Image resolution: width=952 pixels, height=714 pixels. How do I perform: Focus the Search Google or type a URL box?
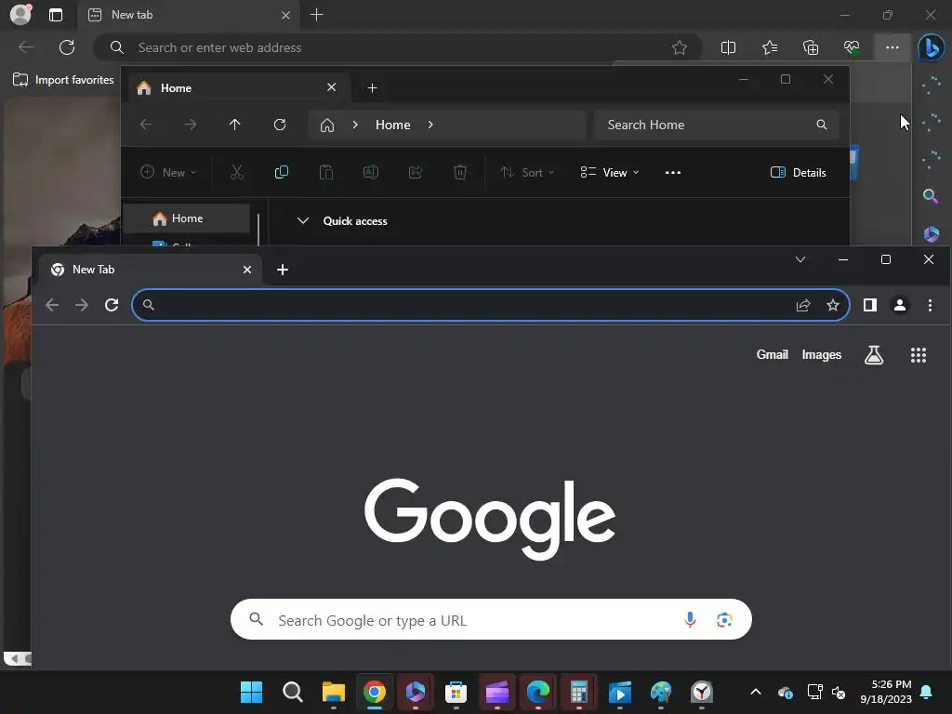coord(491,619)
